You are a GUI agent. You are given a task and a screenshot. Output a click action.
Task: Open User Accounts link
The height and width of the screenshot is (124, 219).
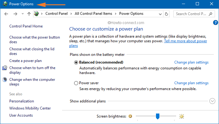pyautogui.click(x=21, y=115)
